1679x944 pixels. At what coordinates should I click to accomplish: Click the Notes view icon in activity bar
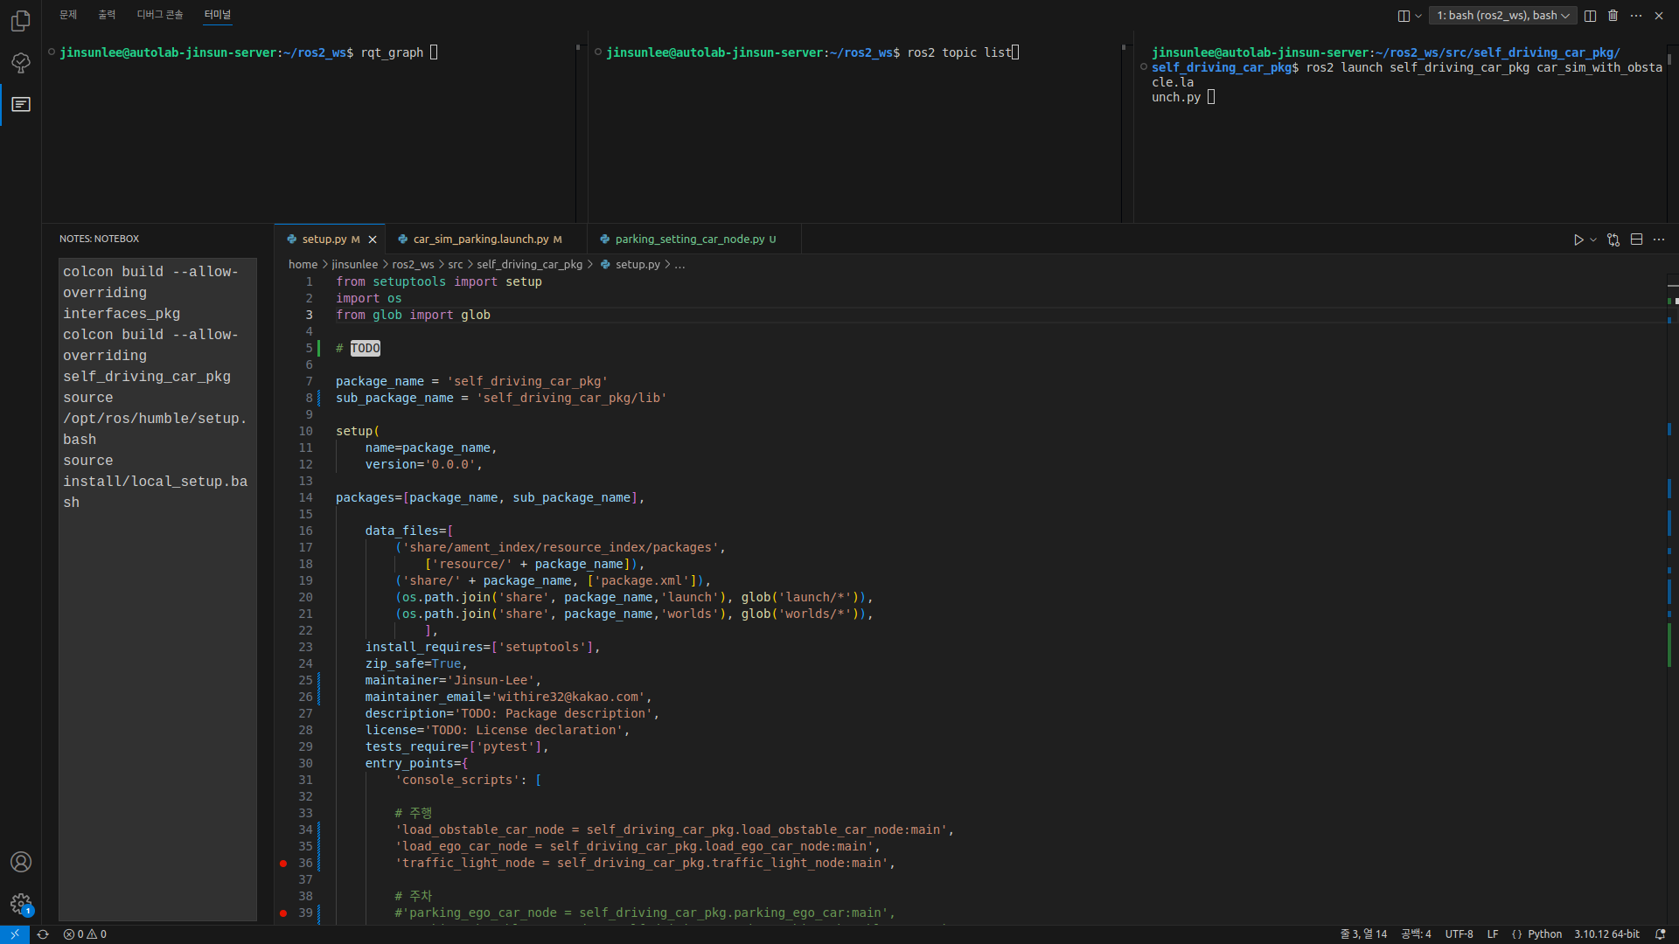[x=20, y=105]
